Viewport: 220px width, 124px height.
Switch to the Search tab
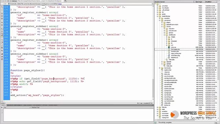click(x=3, y=105)
